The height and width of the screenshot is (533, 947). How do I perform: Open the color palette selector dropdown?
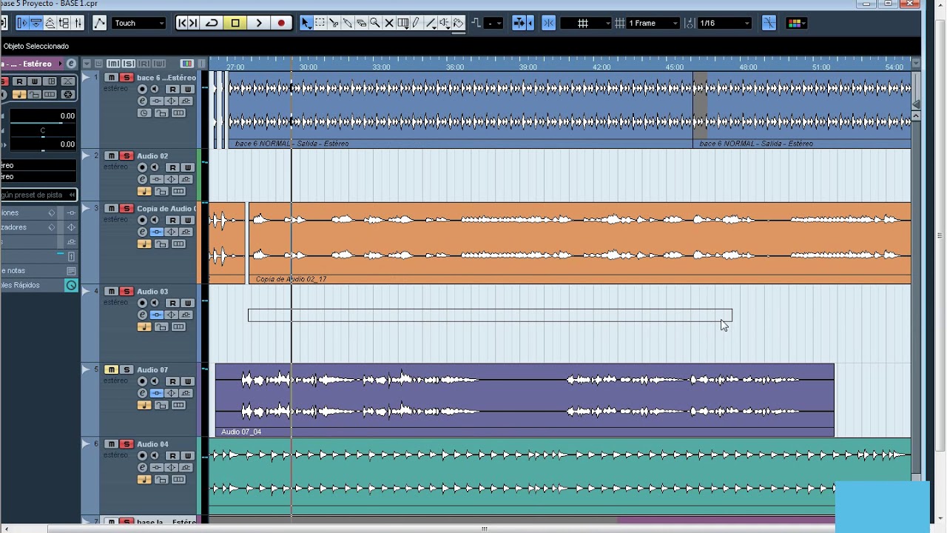tap(797, 23)
